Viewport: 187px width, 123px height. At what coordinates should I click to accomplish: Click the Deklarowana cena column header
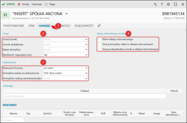point(86,114)
